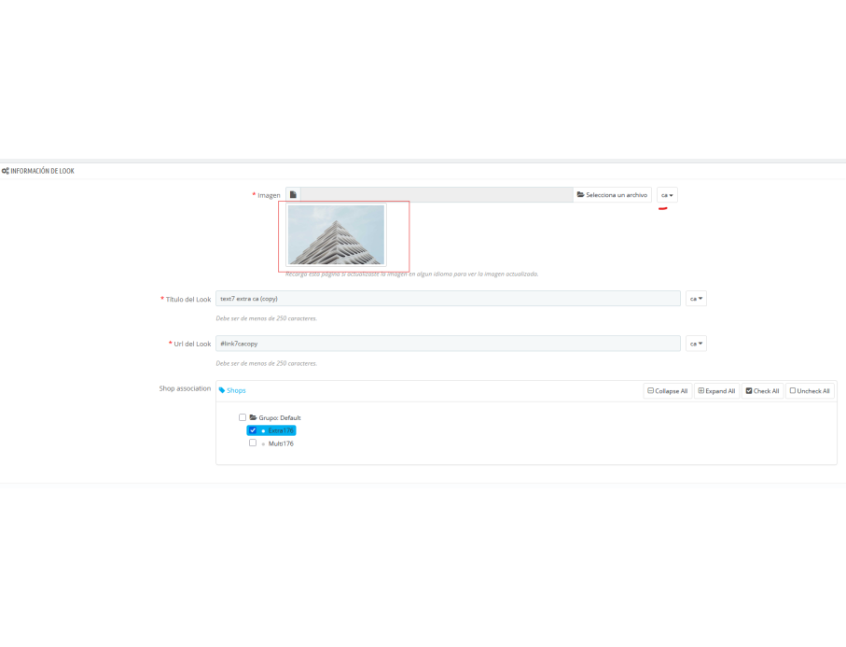Open the Imagen language dropdown
The image size is (846, 647).
[x=667, y=195]
